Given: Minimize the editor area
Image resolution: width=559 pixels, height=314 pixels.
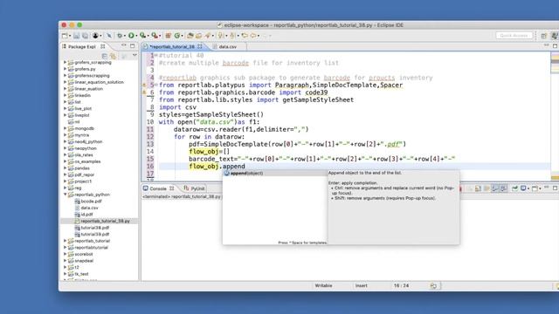Looking at the screenshot, I should click(x=547, y=45).
